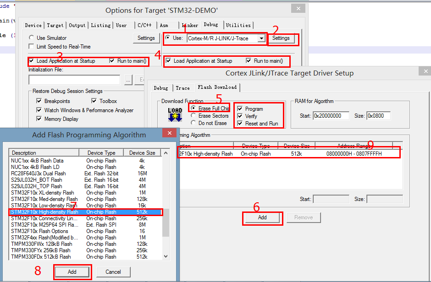
Task: Select the Utilities tab
Action: 238,25
